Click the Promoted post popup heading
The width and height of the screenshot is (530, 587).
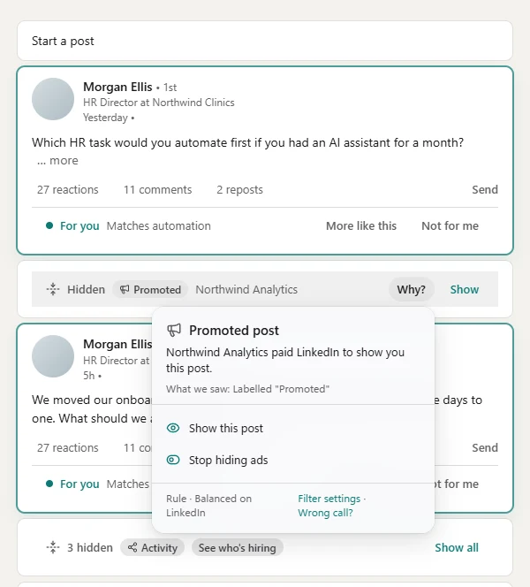click(x=234, y=331)
